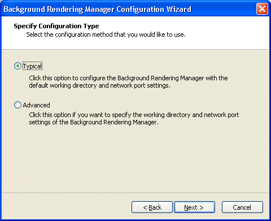This screenshot has height=221, width=271.
Task: Click the empty beige area below Advanced description
Action: [x=135, y=158]
